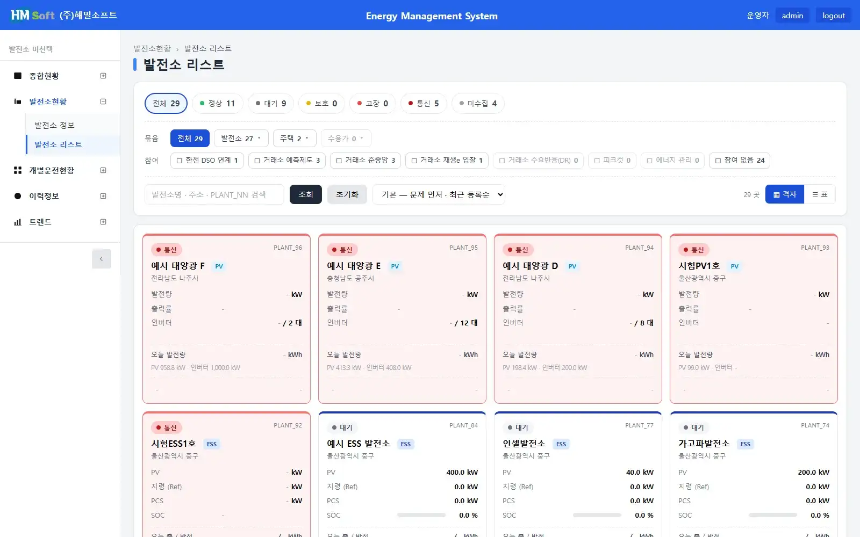
Task: Click 대기 status badge on PLANT_84 card
Action: [342, 427]
